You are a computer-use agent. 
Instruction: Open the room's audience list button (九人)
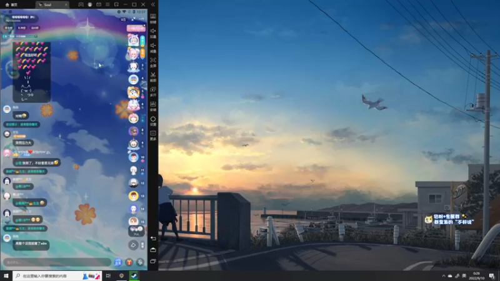[x=136, y=231]
